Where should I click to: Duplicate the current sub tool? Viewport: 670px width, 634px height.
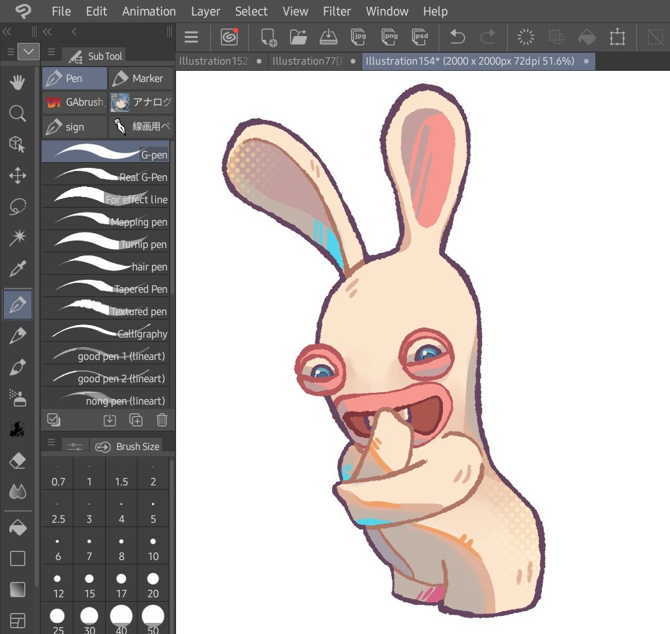click(x=136, y=420)
